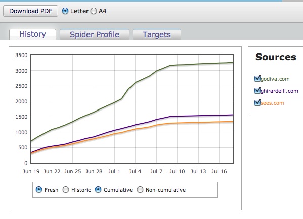
Task: Click the Jul 10 x-axis date label
Action: click(177, 171)
